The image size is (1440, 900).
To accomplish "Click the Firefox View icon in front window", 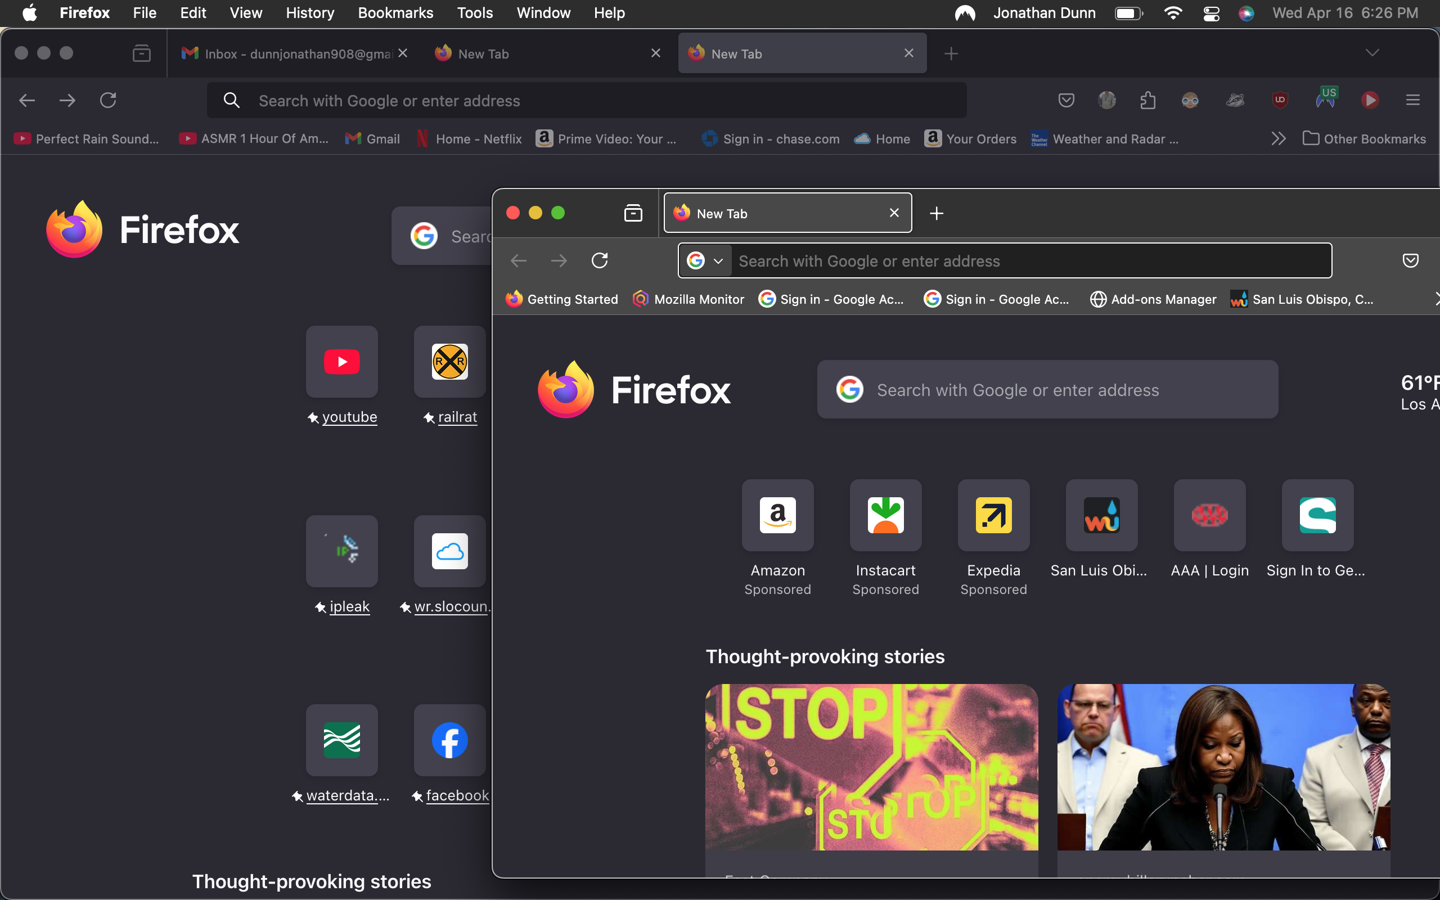I will pyautogui.click(x=632, y=213).
